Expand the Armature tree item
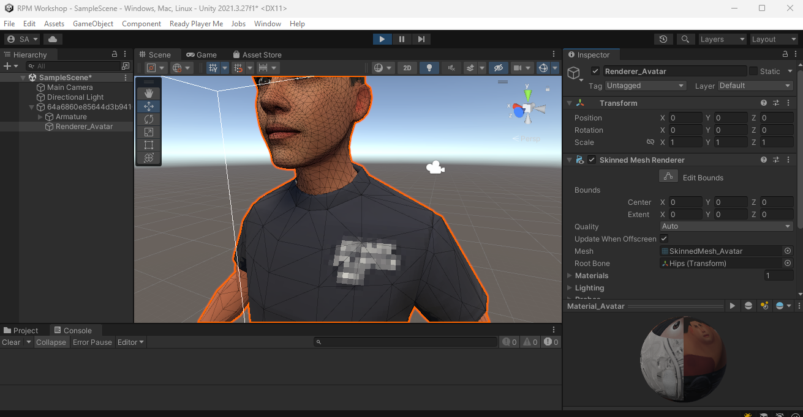The width and height of the screenshot is (803, 417). coord(40,117)
